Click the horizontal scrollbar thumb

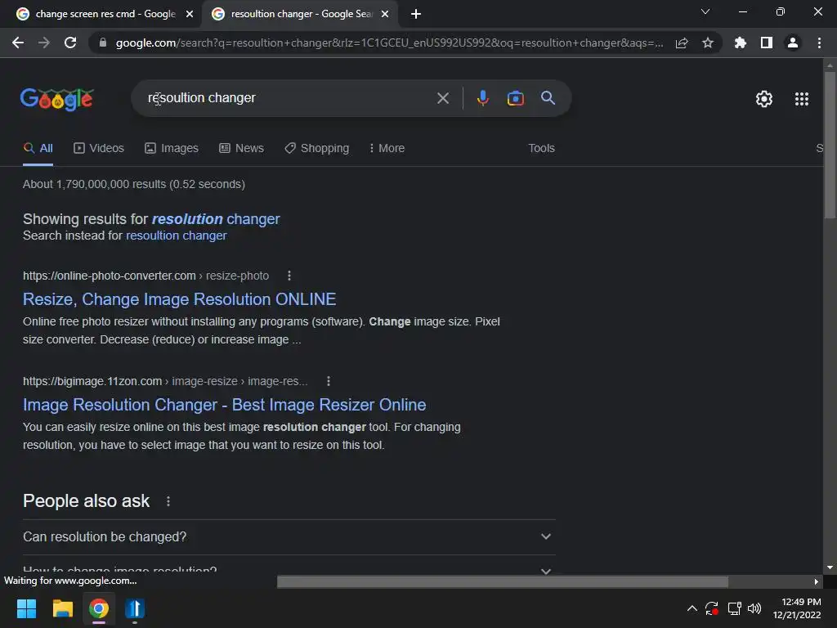(503, 581)
